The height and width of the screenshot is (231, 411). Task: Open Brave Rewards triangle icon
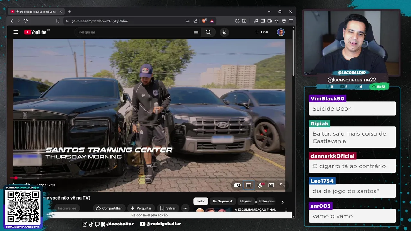(212, 21)
